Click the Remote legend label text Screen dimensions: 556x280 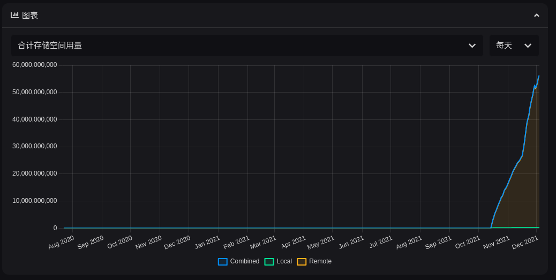click(x=320, y=261)
